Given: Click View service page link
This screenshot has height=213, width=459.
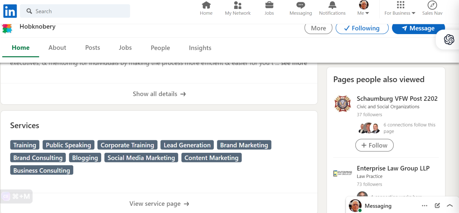Looking at the screenshot, I should (x=159, y=204).
